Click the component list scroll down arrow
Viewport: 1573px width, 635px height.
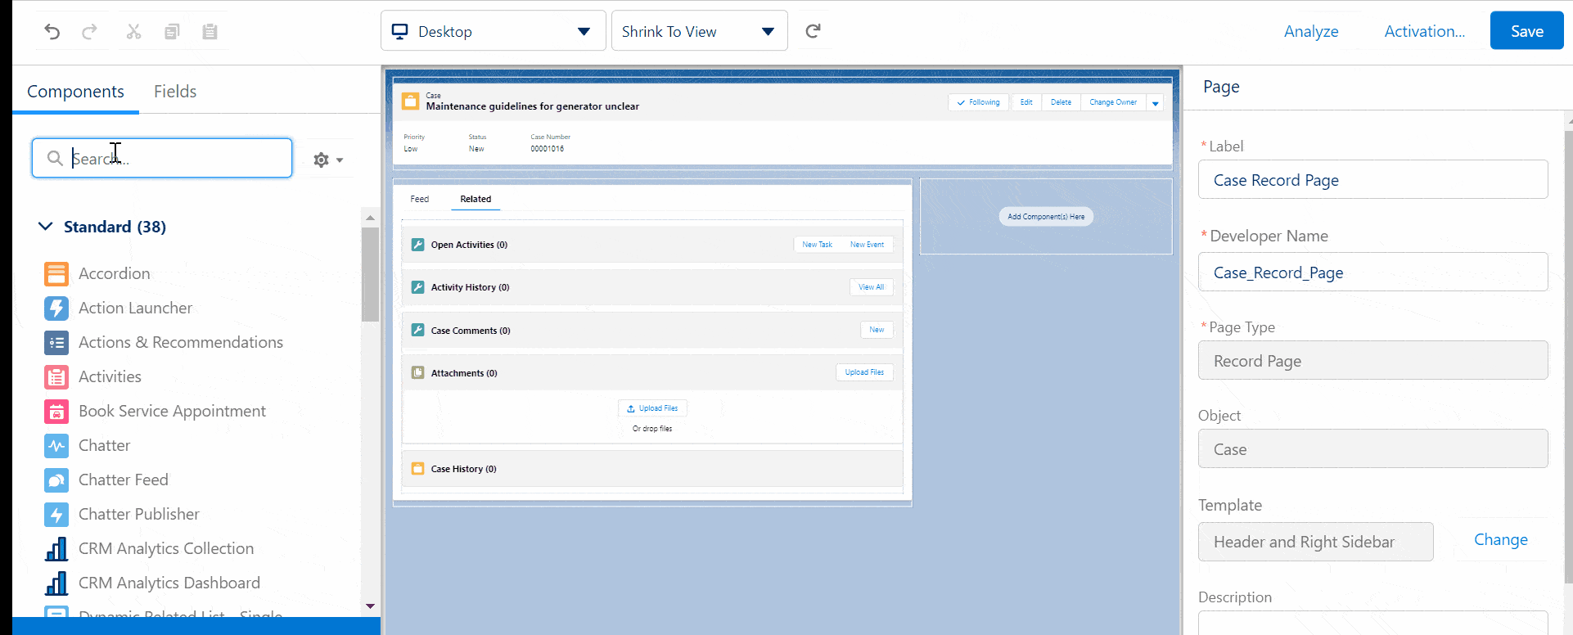pyautogui.click(x=370, y=606)
